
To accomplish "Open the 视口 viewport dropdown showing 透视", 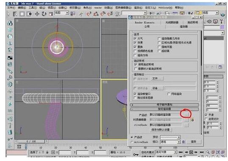I will [170, 142].
